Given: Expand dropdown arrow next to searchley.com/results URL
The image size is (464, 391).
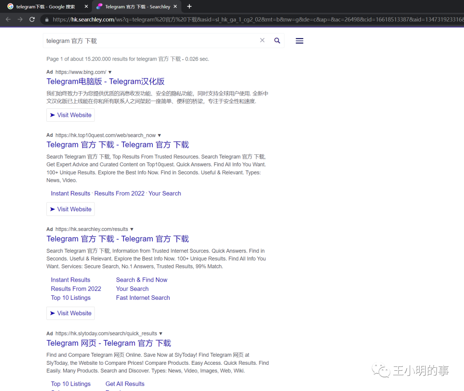Looking at the screenshot, I should click(x=132, y=229).
